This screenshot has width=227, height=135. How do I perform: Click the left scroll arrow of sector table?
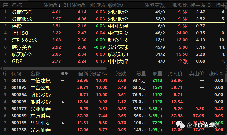(1, 68)
